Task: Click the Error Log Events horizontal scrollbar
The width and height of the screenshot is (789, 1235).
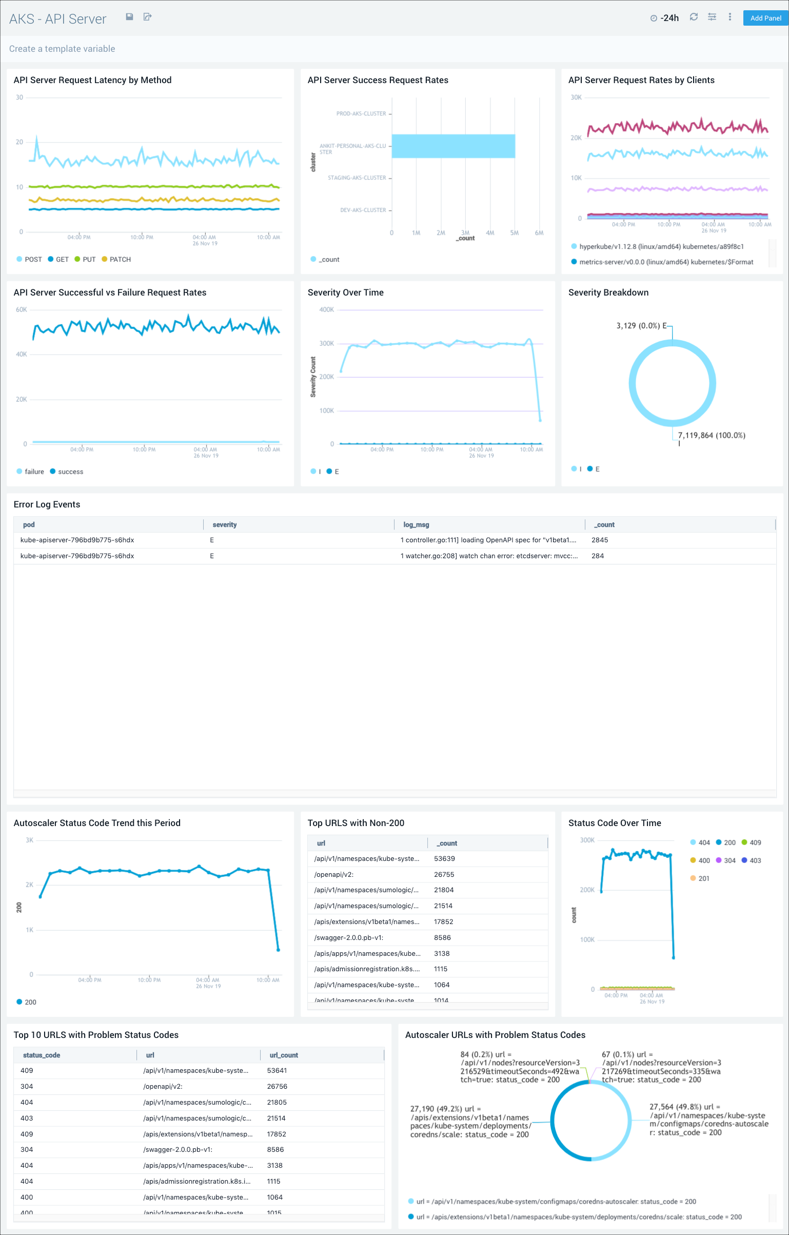Action: pyautogui.click(x=394, y=793)
